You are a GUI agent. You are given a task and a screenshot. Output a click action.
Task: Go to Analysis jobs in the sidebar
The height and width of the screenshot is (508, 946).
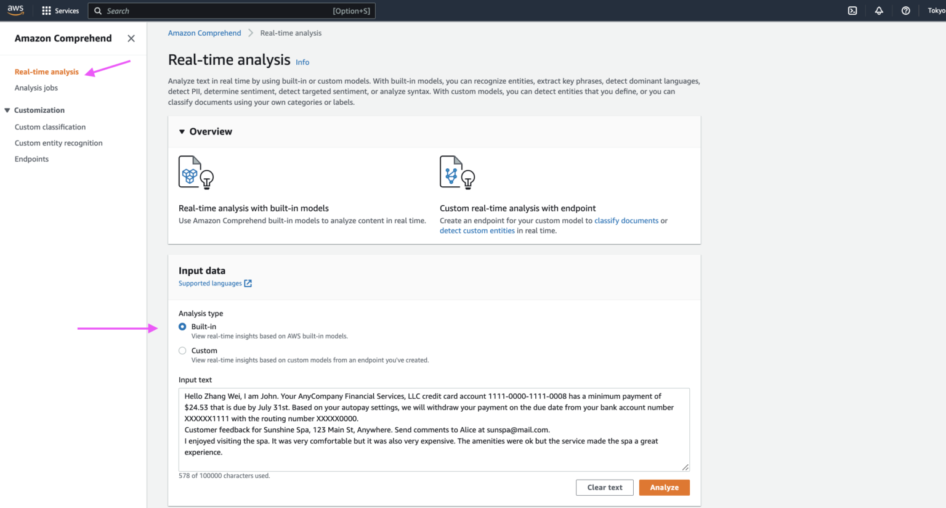point(36,88)
